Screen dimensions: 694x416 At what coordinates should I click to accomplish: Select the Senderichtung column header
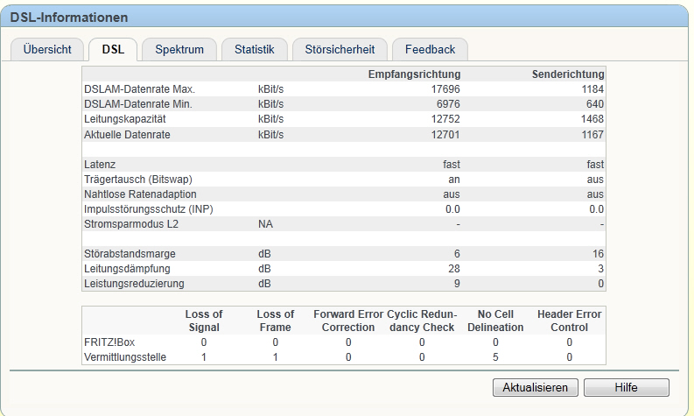568,74
